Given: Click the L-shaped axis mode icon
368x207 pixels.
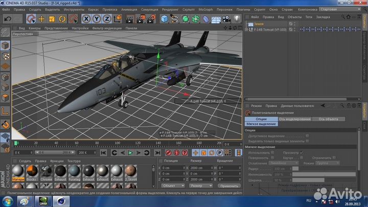Looking at the screenshot, I should pyautogui.click(x=5, y=111).
